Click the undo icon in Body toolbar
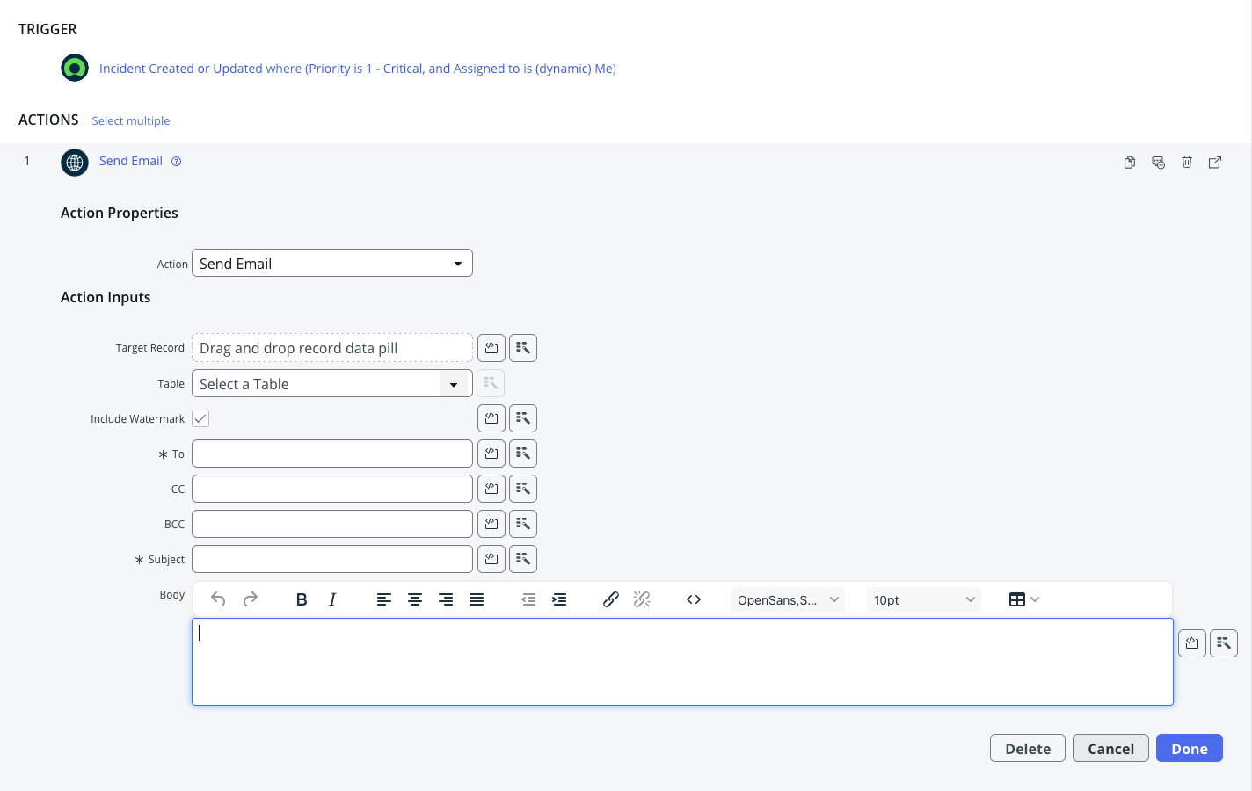Viewport: 1252px width, 791px height. point(219,599)
